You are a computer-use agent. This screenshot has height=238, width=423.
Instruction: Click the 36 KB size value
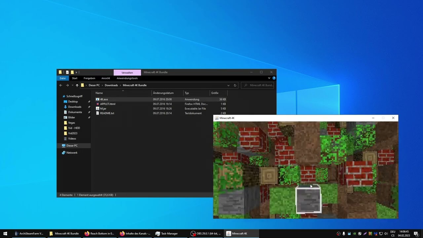point(222,99)
